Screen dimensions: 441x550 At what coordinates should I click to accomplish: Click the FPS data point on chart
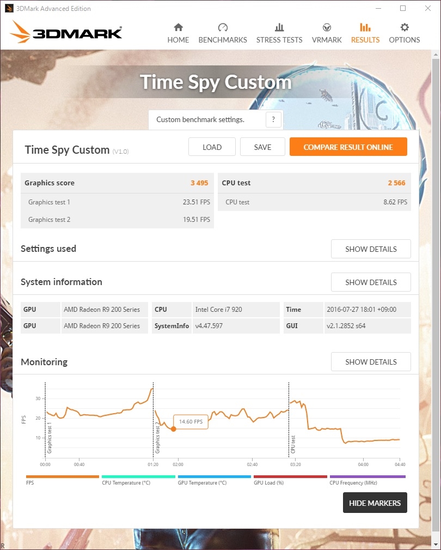pyautogui.click(x=173, y=429)
